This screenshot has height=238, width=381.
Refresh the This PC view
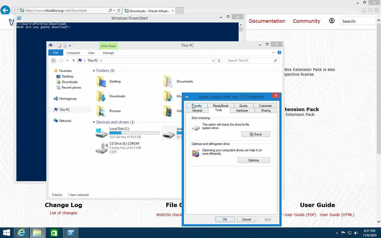[x=219, y=61]
